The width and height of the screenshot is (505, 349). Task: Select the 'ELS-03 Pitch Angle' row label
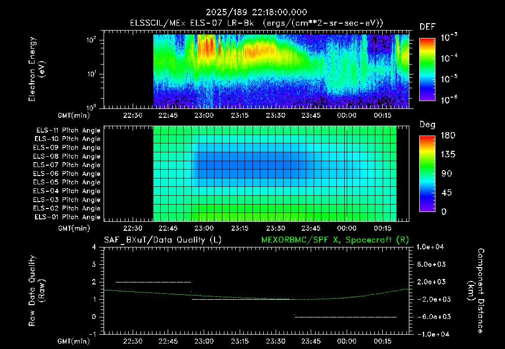point(67,200)
